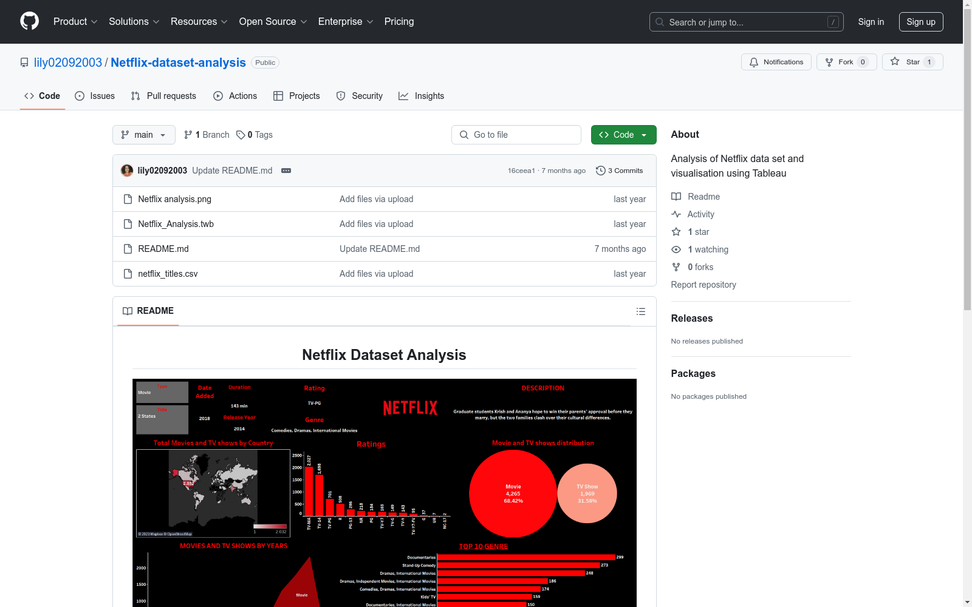Image resolution: width=972 pixels, height=607 pixels.
Task: Click the branch icon beside 1 Branch
Action: pos(188,135)
